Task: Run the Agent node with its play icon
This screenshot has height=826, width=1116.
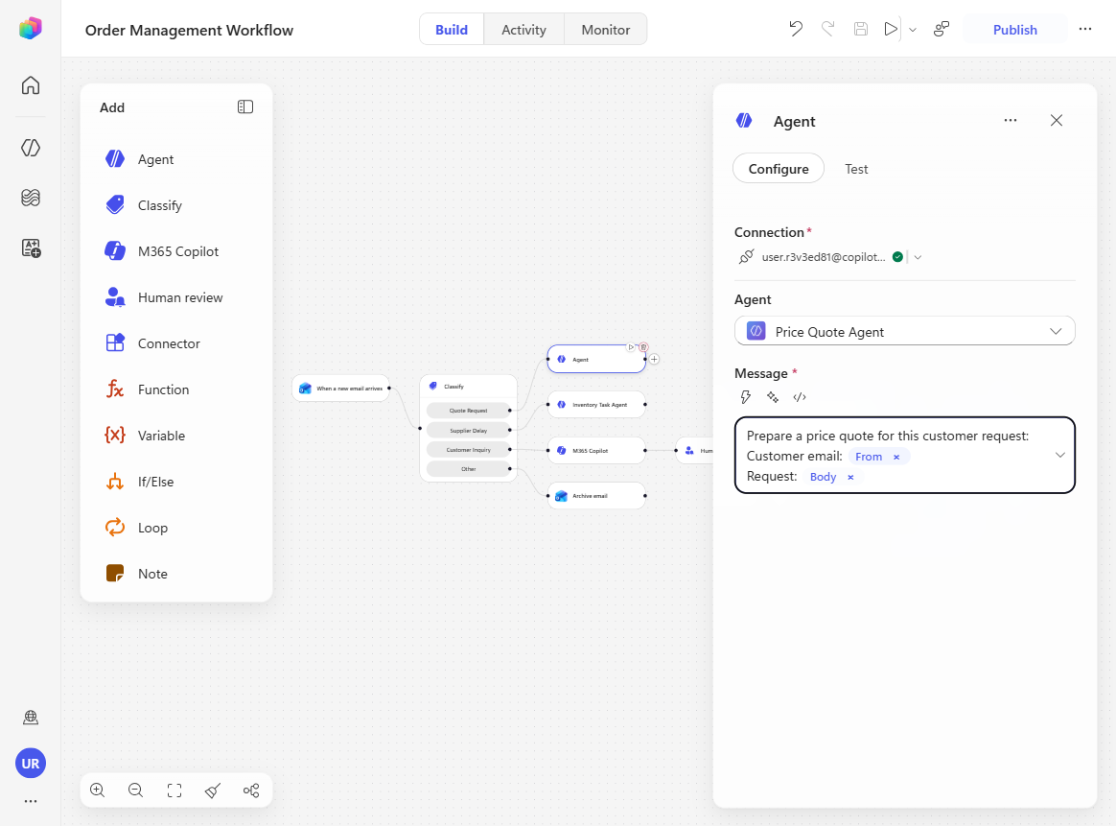Action: 631,347
